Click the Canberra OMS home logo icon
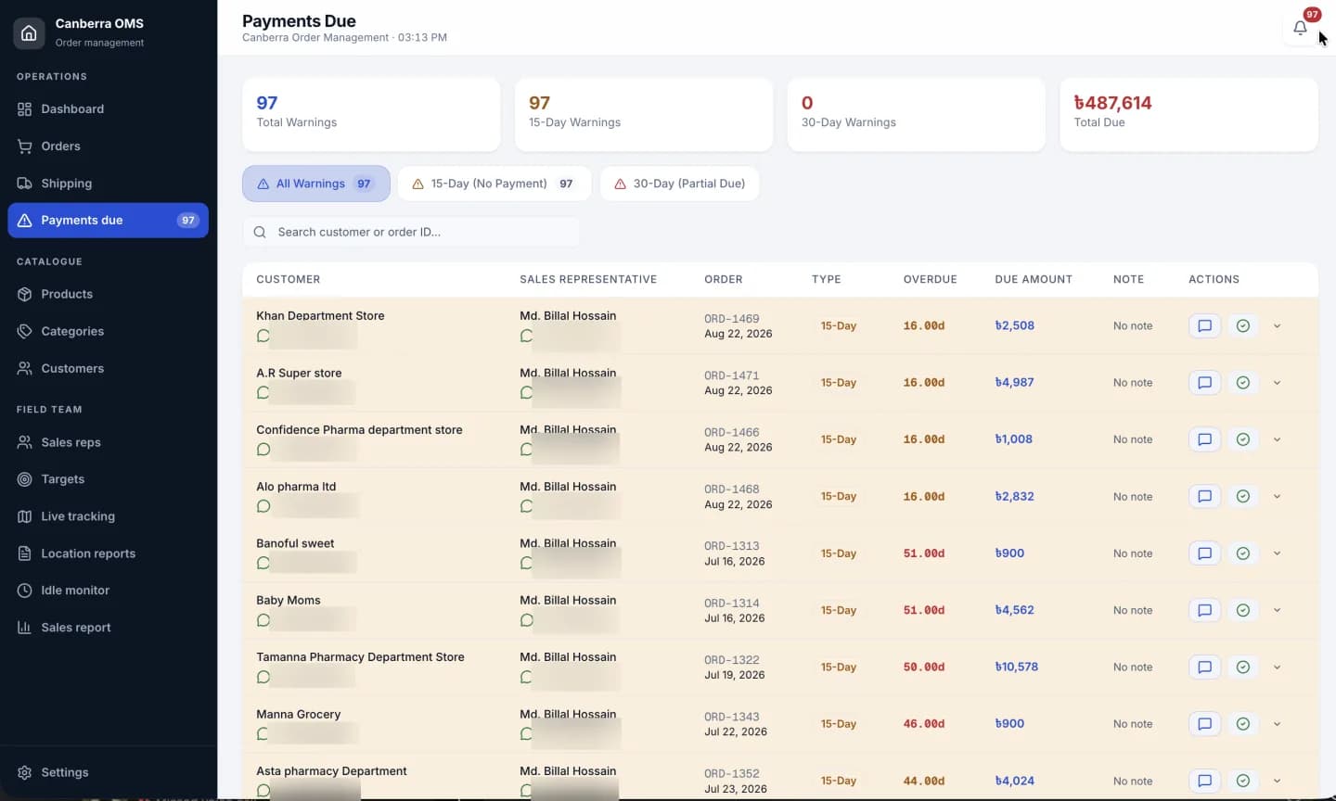 point(29,32)
